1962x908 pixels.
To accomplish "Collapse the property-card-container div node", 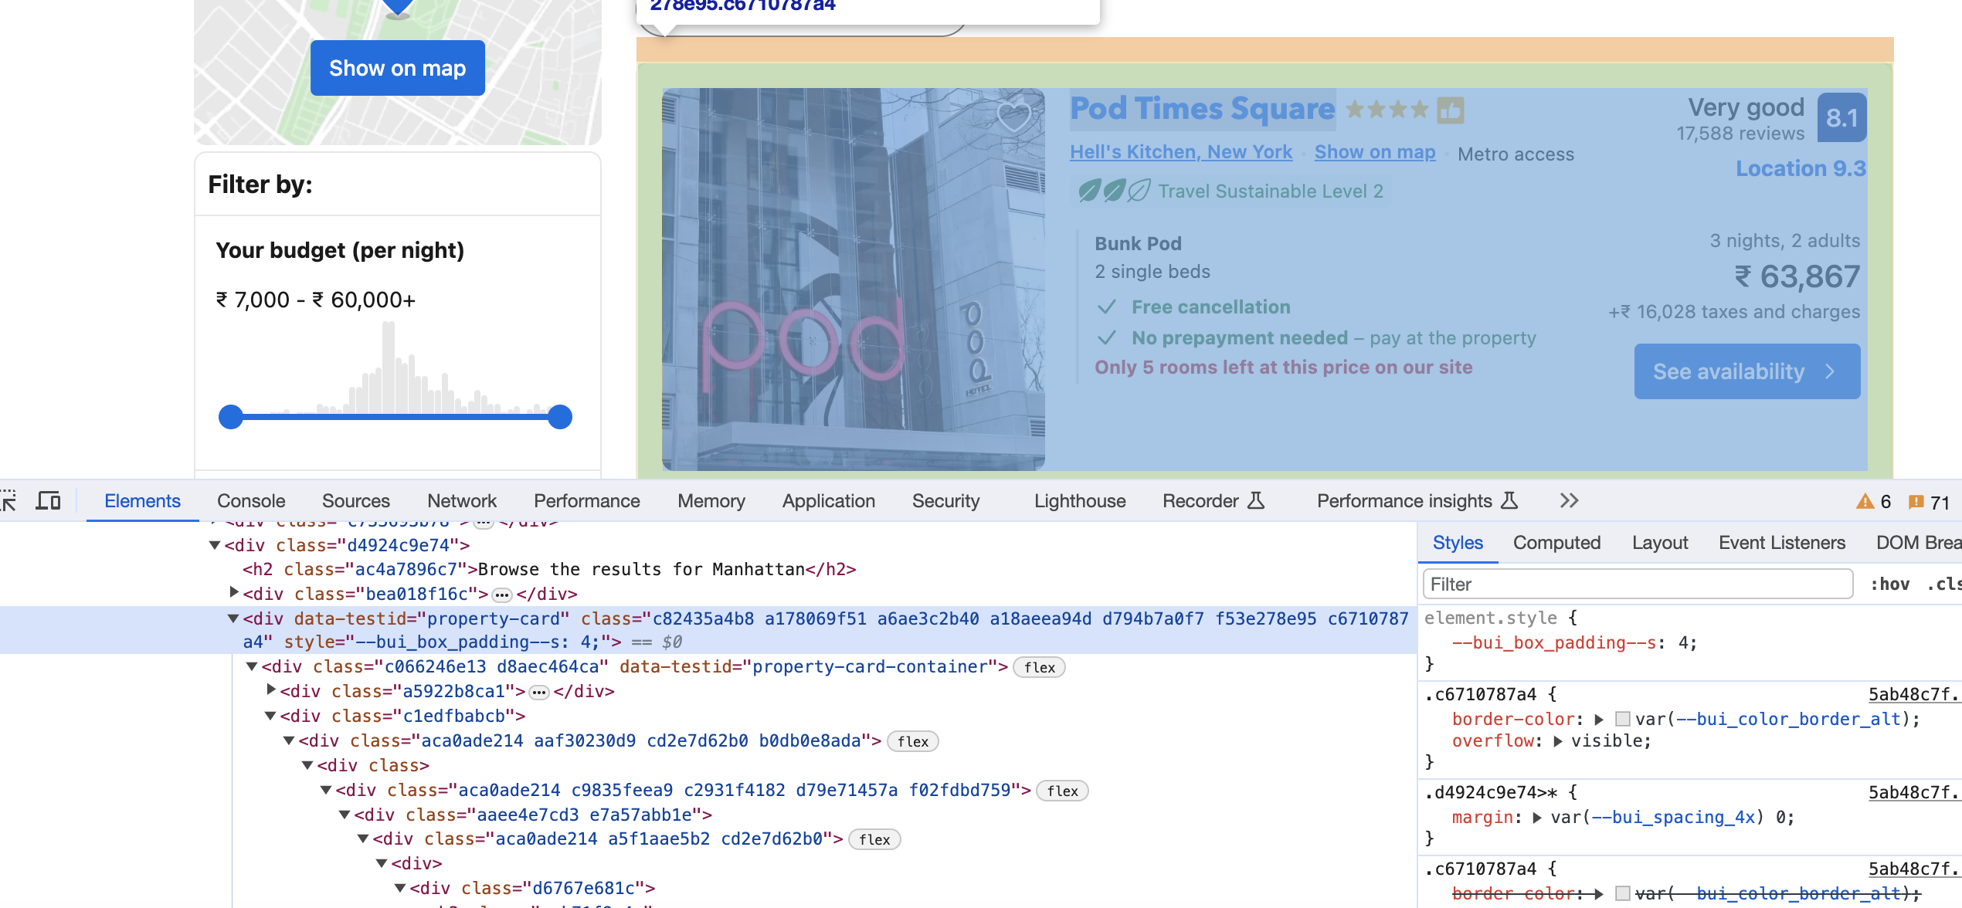I will tap(252, 666).
